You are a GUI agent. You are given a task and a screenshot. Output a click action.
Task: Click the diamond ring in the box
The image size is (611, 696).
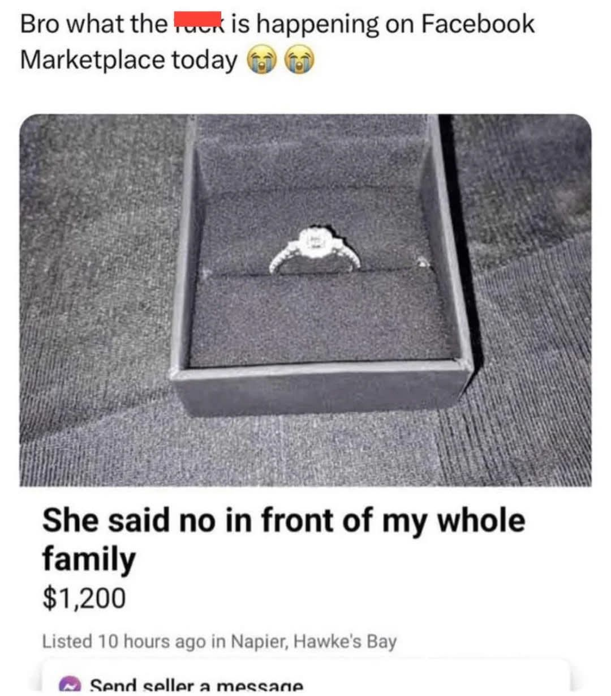(x=315, y=249)
